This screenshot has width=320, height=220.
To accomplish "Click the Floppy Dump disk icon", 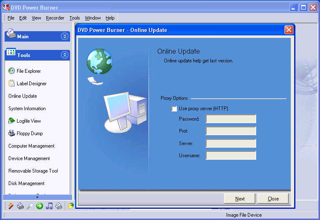I will point(12,133).
